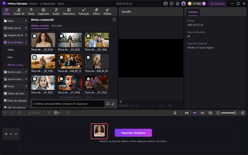Image resolution: width=248 pixels, height=155 pixels.
Task: Switch to the Rascunho tab
Action: tap(57, 26)
